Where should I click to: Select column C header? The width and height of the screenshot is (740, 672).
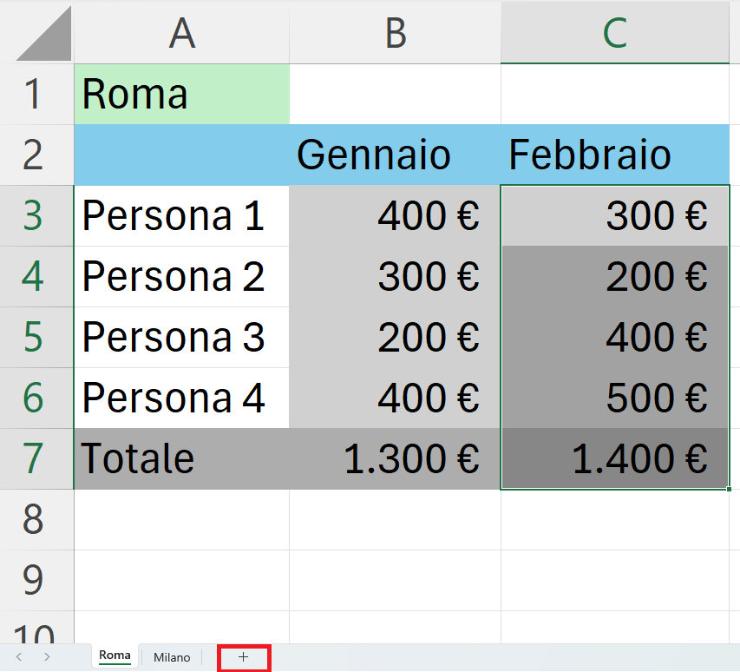(615, 33)
